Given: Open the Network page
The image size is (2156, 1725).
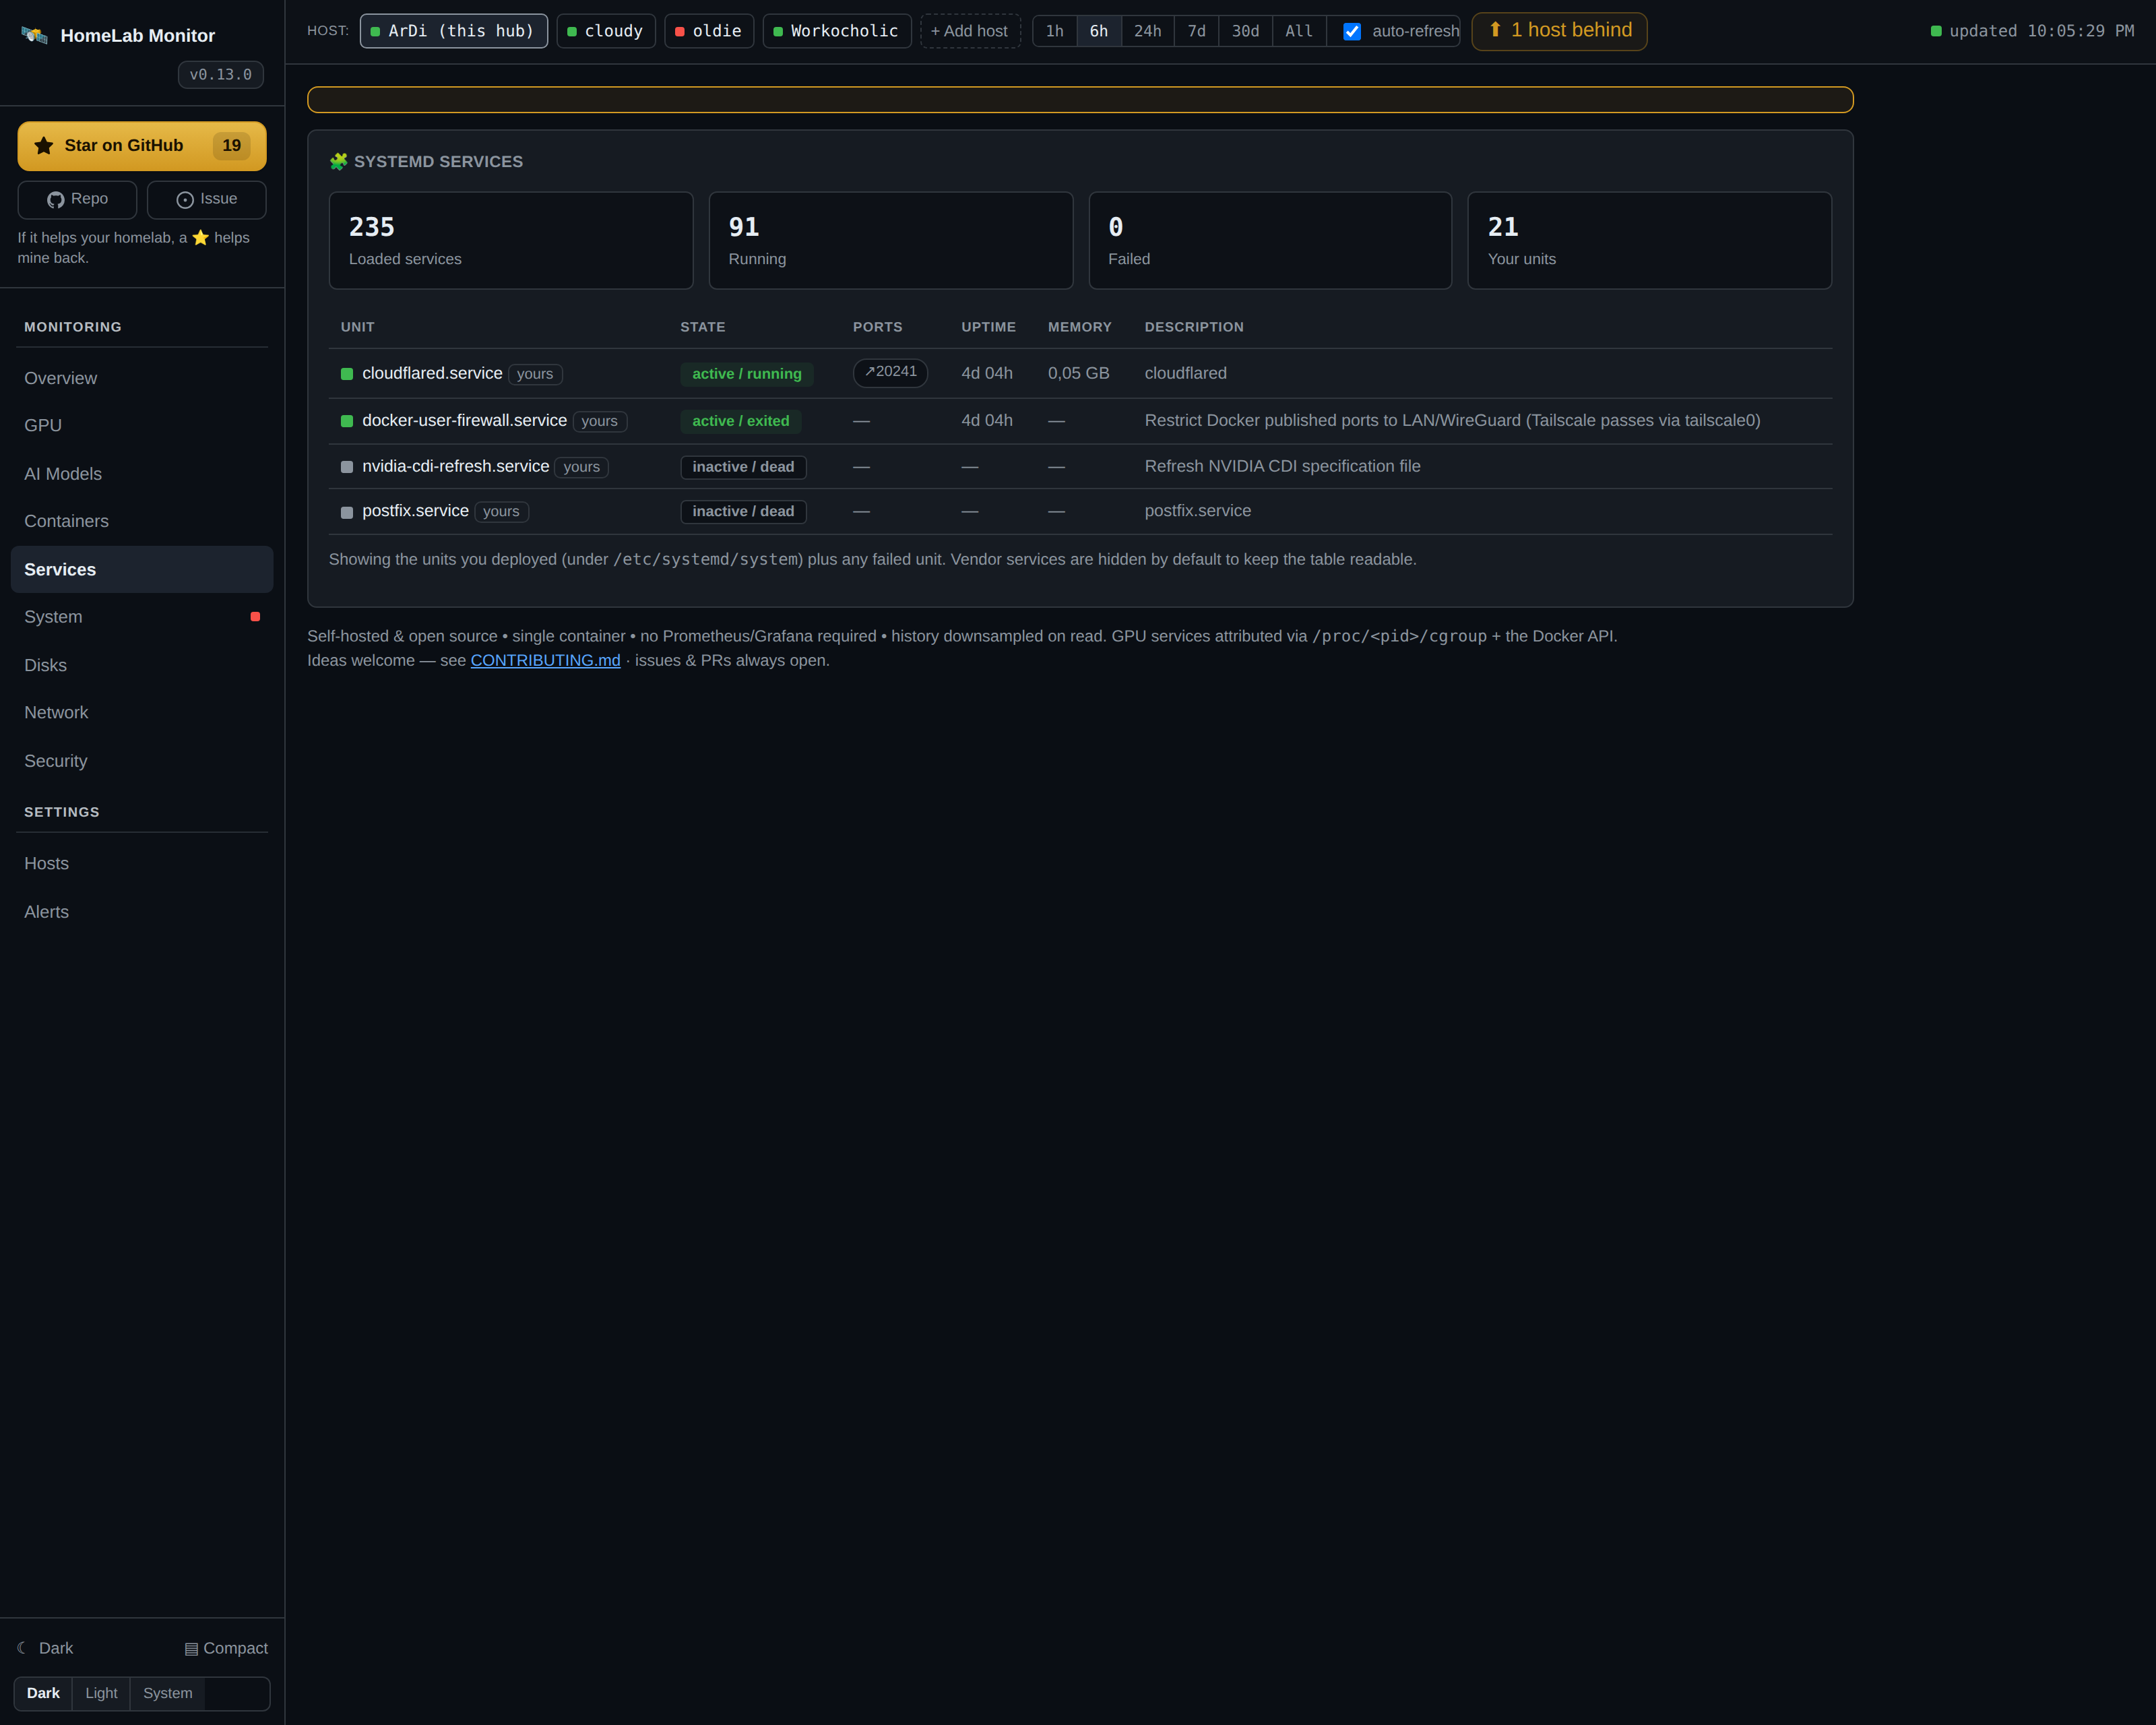Looking at the screenshot, I should click(x=142, y=712).
